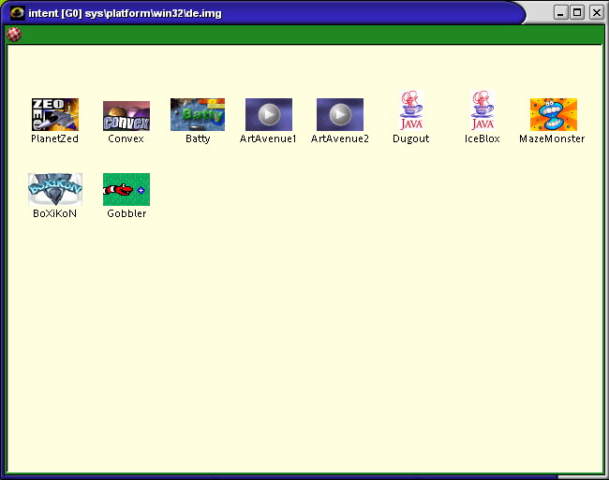
Task: Close the intent window
Action: click(x=595, y=12)
